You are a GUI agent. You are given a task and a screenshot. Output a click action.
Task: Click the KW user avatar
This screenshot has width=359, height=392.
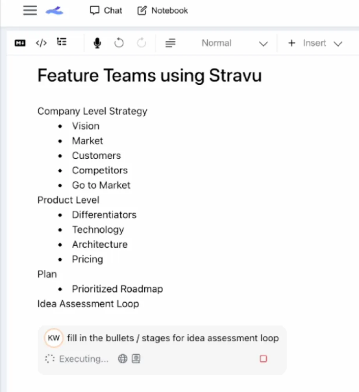(x=54, y=338)
